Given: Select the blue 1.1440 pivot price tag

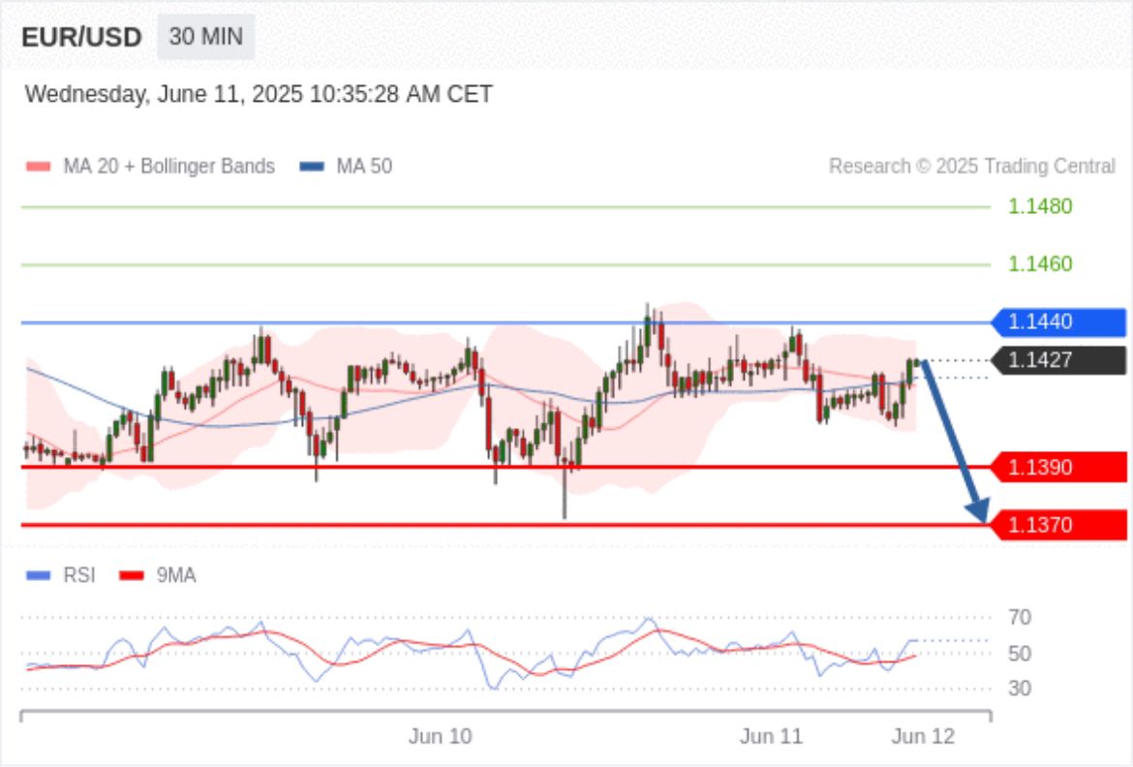Looking at the screenshot, I should [x=1057, y=322].
